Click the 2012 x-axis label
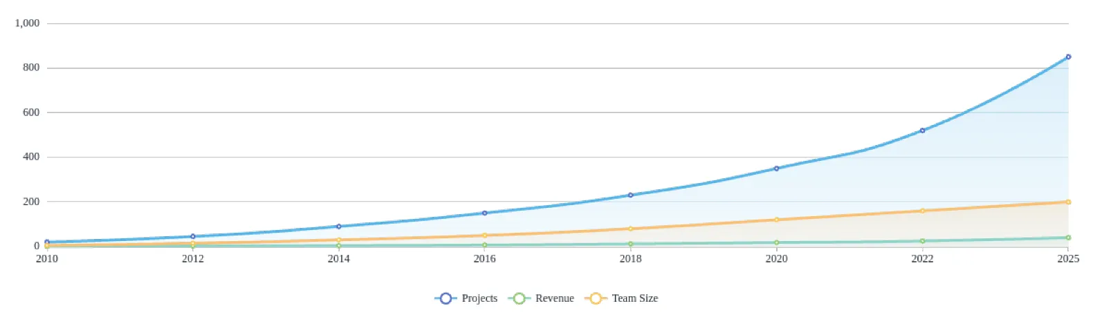Viewport: 1093px width, 317px height. pyautogui.click(x=193, y=259)
